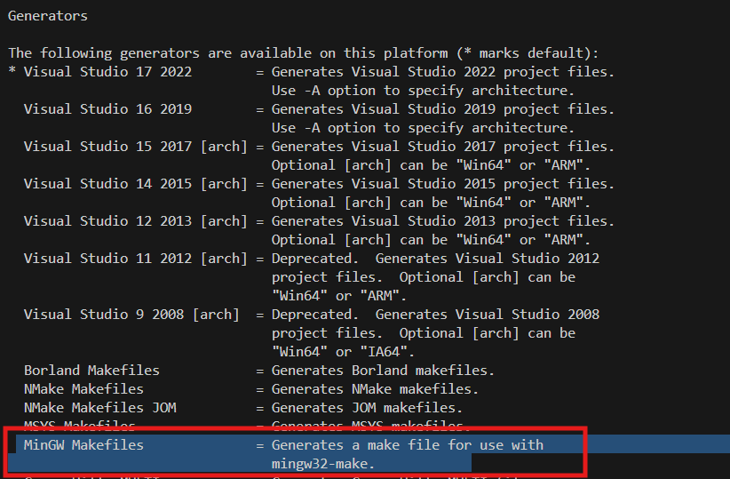This screenshot has height=479, width=730.
Task: Click "Deprecated. Generates Visual Studio 2008" line
Action: (x=435, y=314)
